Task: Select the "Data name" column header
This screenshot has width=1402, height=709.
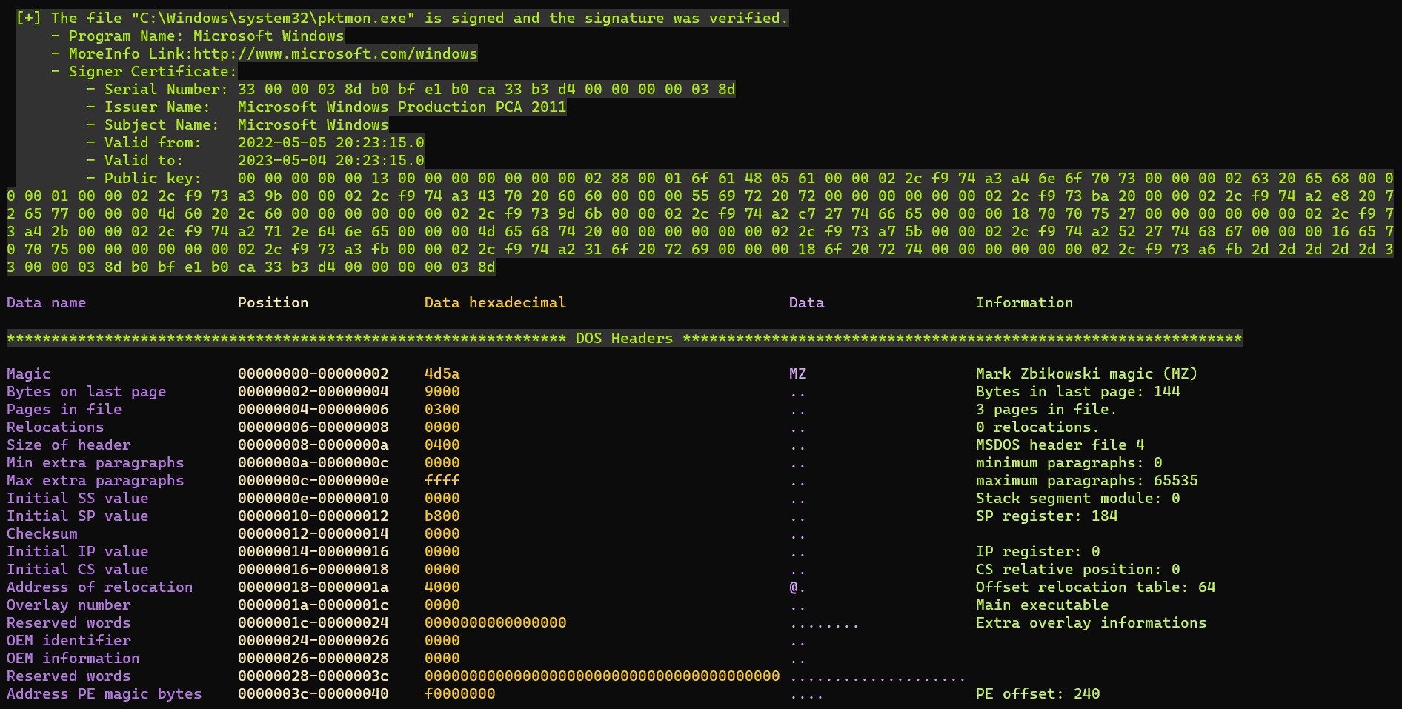Action: pos(47,303)
